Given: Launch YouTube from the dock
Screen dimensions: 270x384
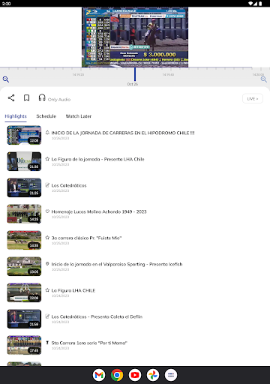Looking at the screenshot, I should click(135, 375).
